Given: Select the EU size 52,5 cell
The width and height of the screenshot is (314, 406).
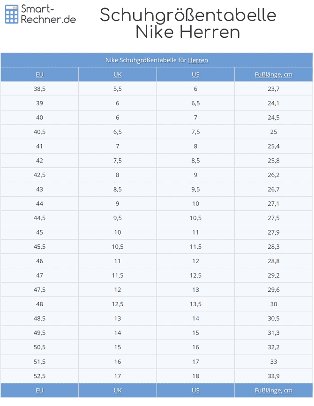Looking at the screenshot, I should coord(39,376).
